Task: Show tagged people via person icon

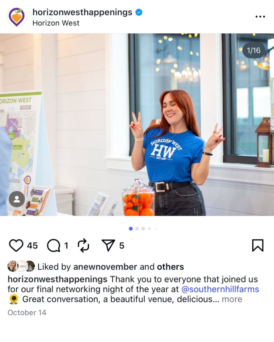Action: [x=17, y=199]
